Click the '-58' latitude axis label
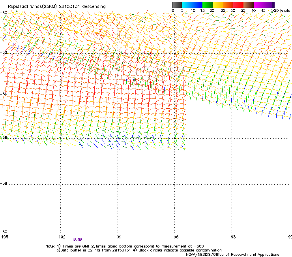The width and height of the screenshot is (292, 257). pos(4,183)
